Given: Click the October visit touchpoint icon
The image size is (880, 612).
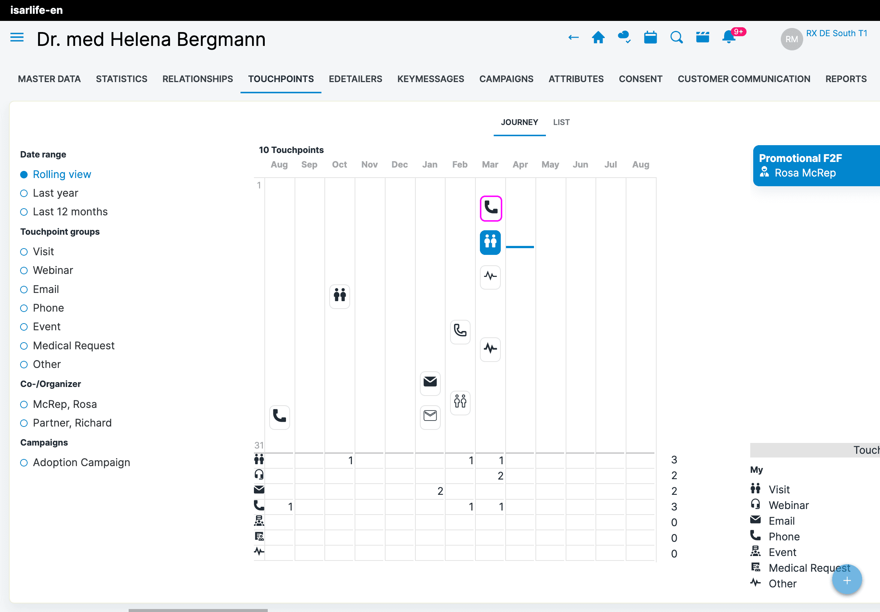Looking at the screenshot, I should [339, 296].
